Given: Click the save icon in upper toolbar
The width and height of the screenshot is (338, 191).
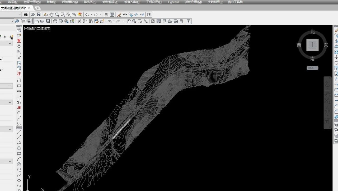Looking at the screenshot, I should (x=39, y=14).
